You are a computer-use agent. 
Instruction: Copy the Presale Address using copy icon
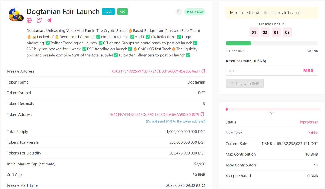[x=203, y=71]
